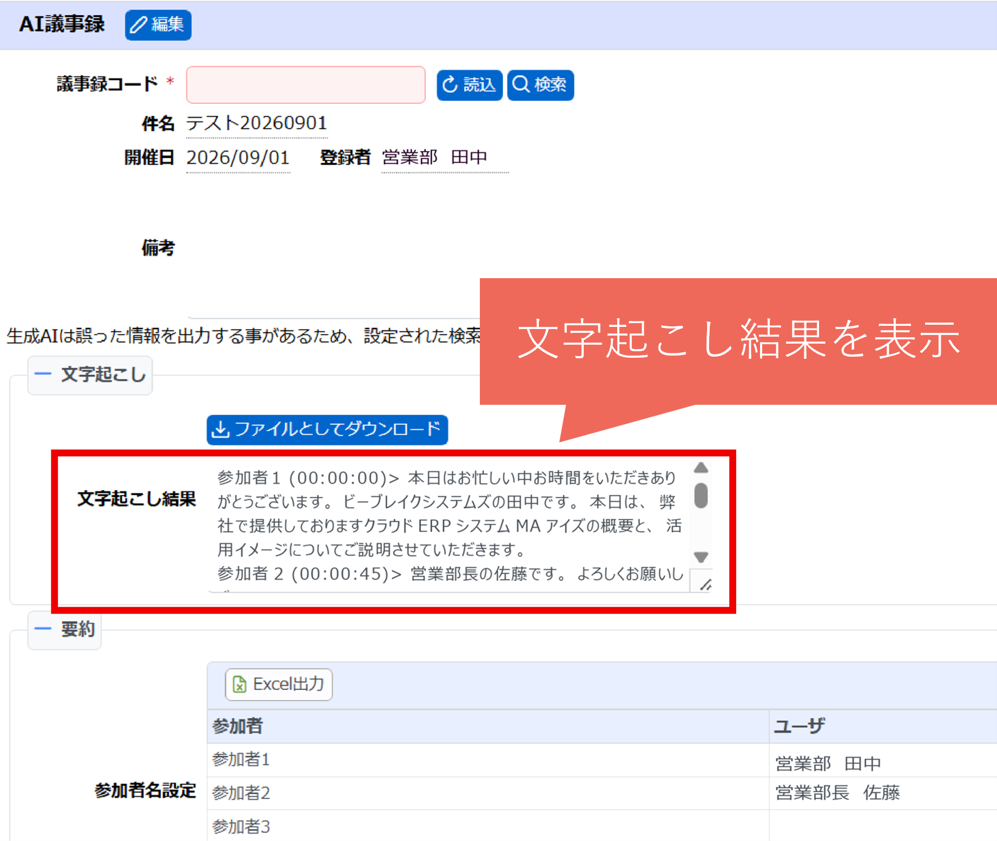Click the 参加者 column header

pos(488,726)
